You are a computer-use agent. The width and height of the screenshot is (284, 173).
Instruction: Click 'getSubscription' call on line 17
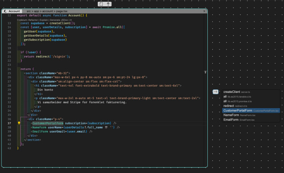click(x=37, y=40)
